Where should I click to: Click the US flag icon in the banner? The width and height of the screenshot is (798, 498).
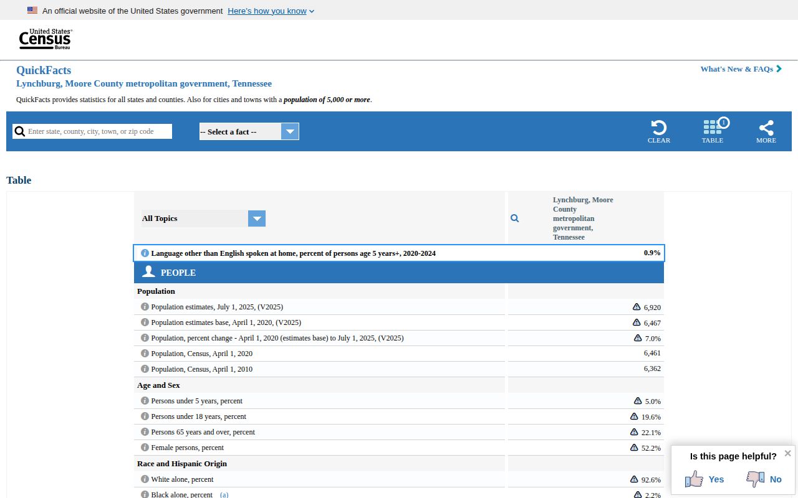point(32,11)
